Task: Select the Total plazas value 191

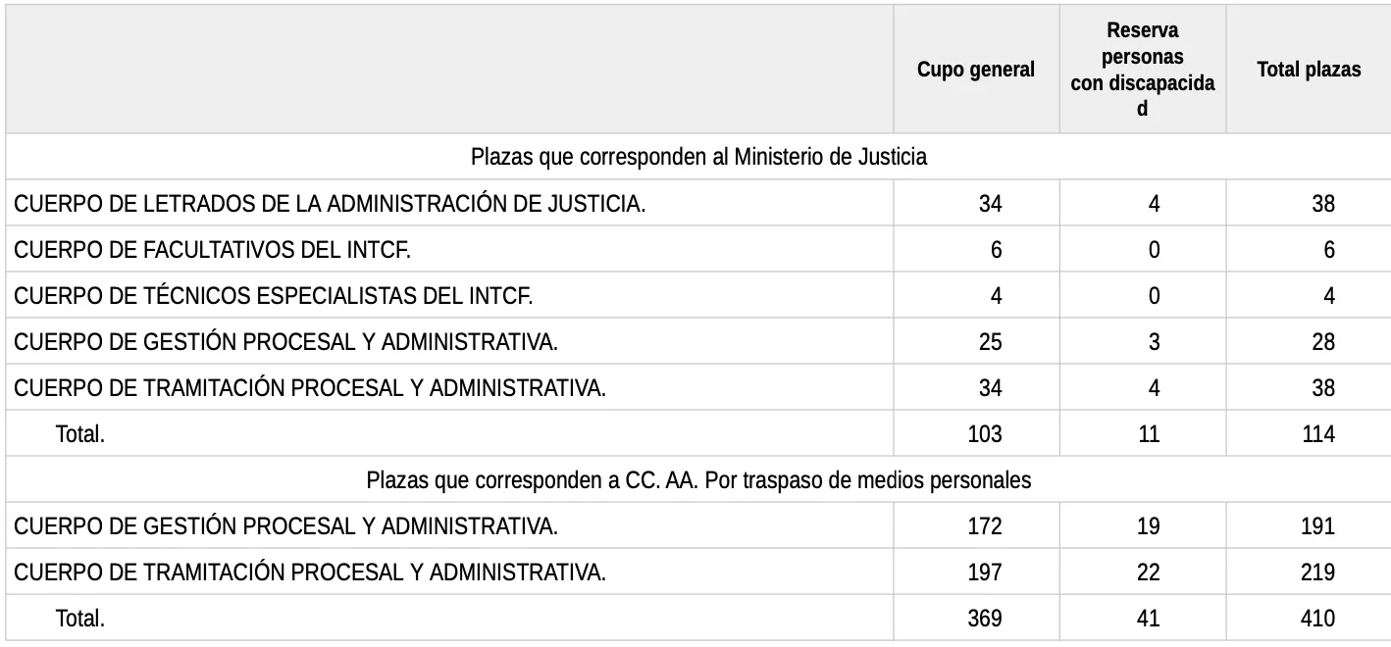Action: 1317,526
